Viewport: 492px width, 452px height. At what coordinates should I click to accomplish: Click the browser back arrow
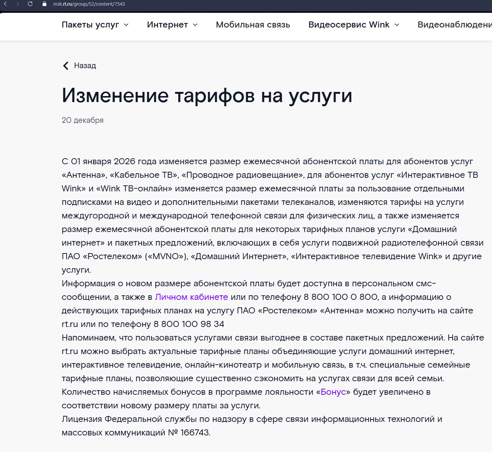[5, 4]
